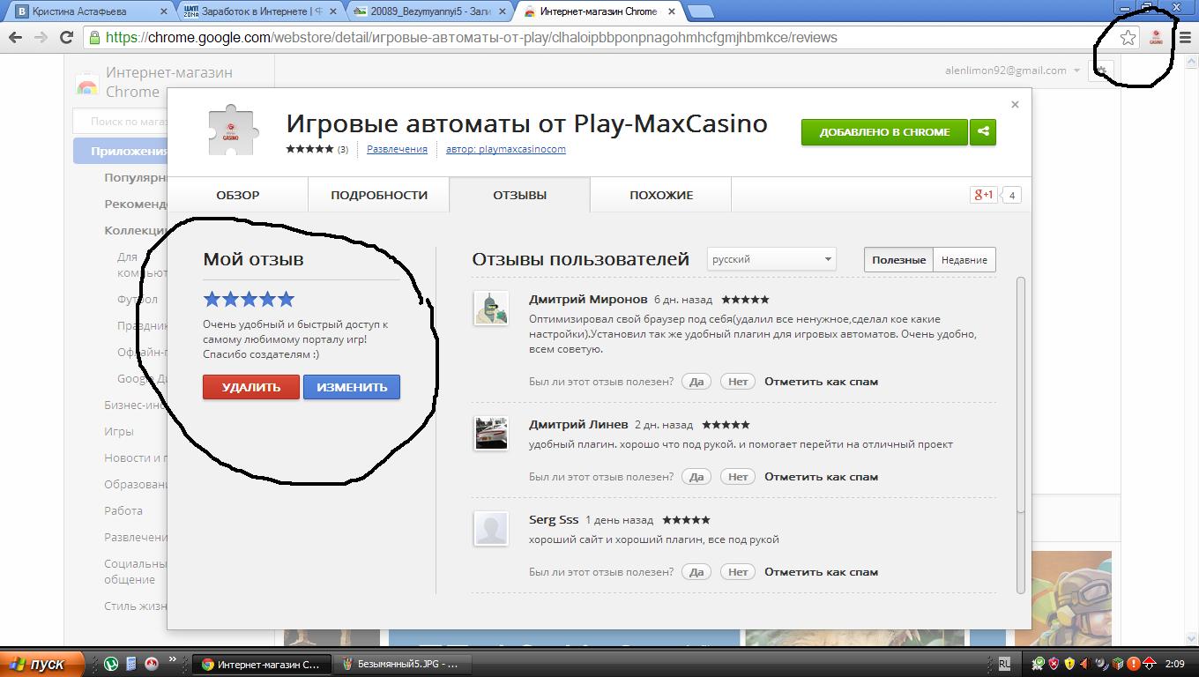The height and width of the screenshot is (677, 1199).
Task: Click the address bar URL
Action: (471, 37)
